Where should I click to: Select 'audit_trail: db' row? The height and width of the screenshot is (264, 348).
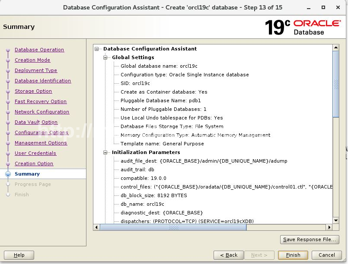tap(137, 170)
